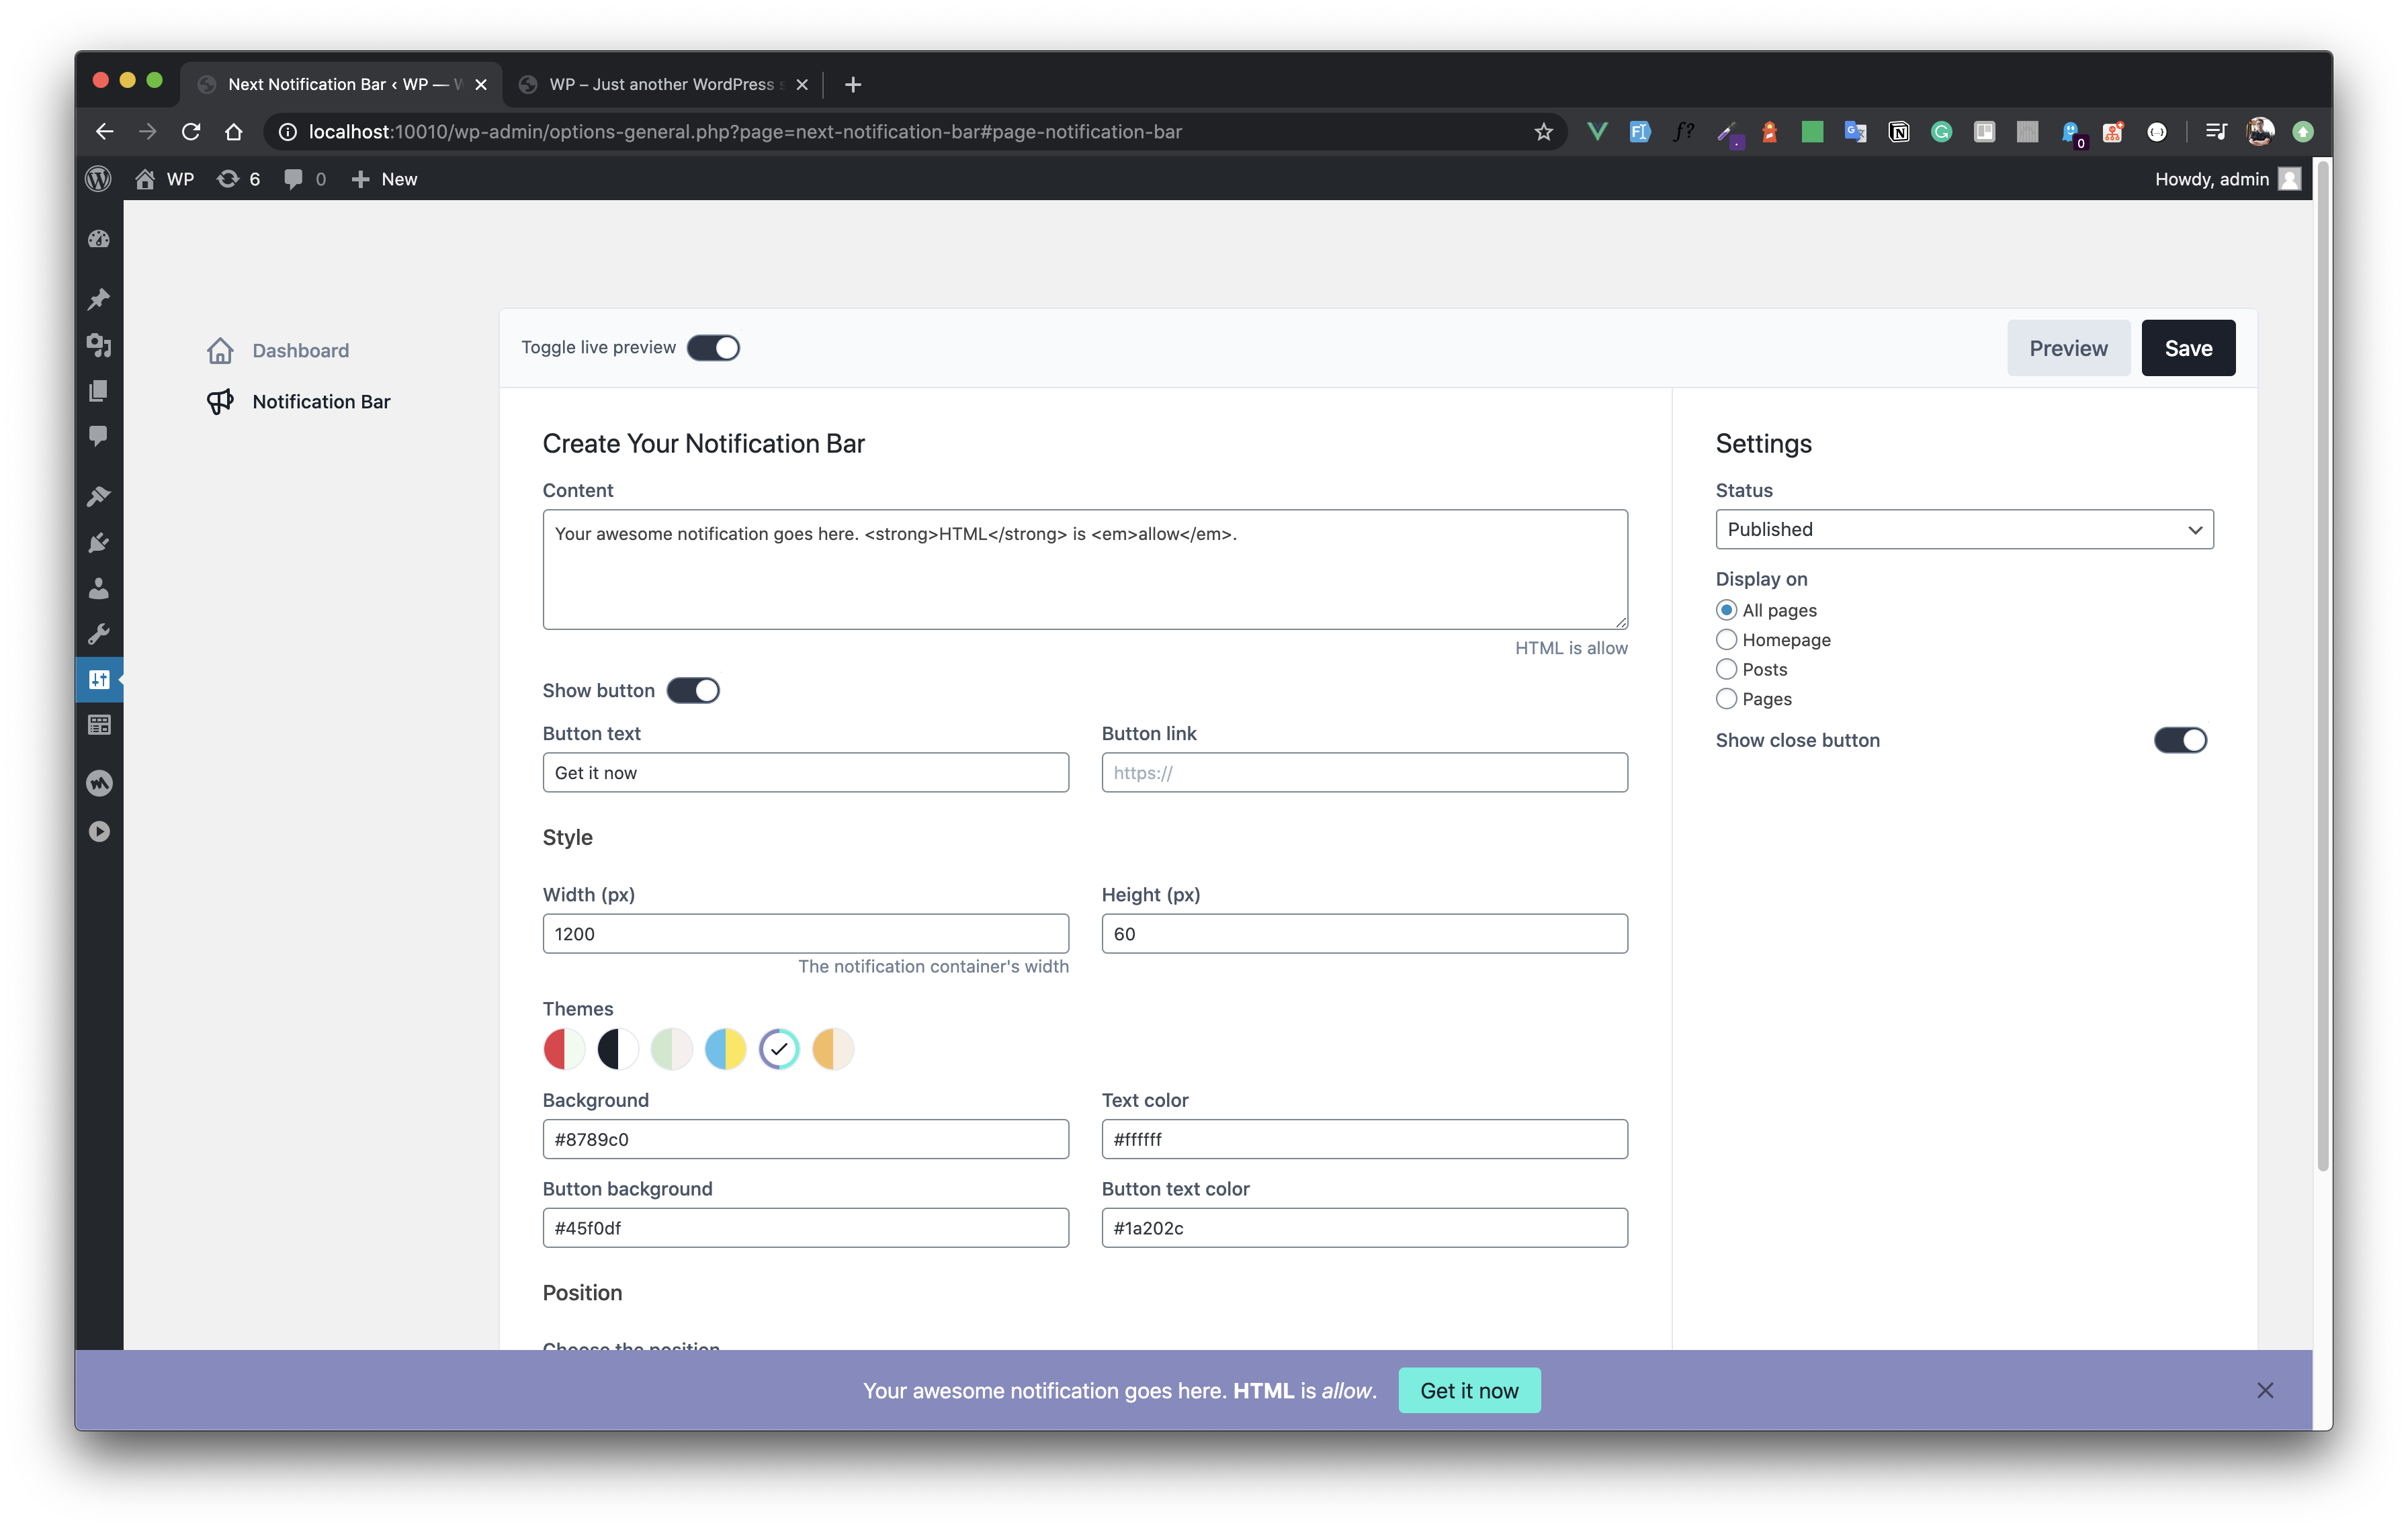Toggle the Show close button switch
Image resolution: width=2408 pixels, height=1530 pixels.
pos(2180,741)
